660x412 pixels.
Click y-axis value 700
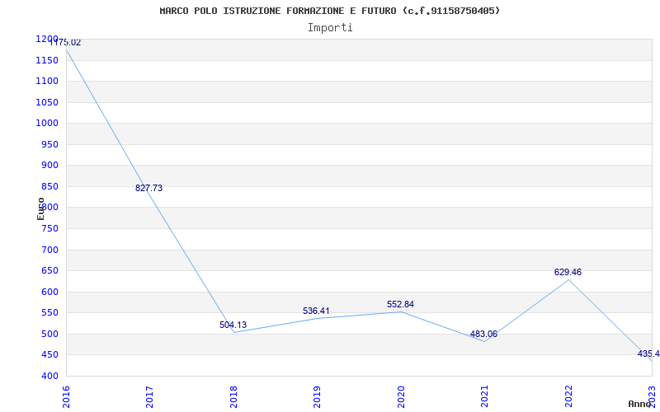point(49,250)
